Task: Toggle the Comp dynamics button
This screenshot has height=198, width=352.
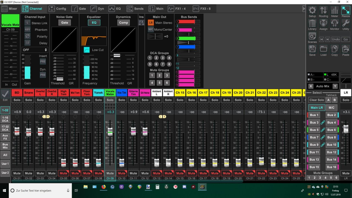Action: point(123,23)
